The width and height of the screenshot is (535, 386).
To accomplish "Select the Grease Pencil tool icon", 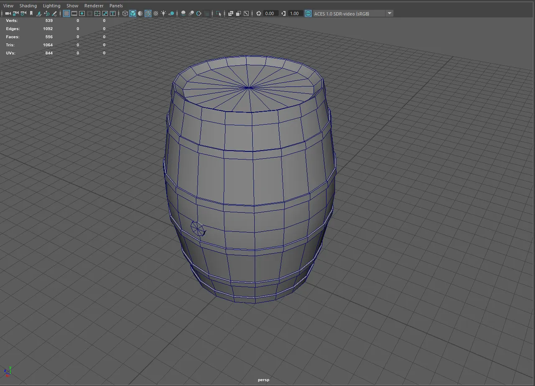I will click(x=54, y=13).
